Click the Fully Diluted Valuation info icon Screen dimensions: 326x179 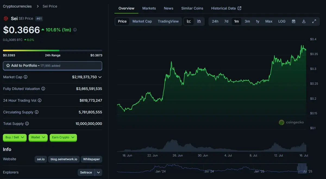click(x=43, y=89)
